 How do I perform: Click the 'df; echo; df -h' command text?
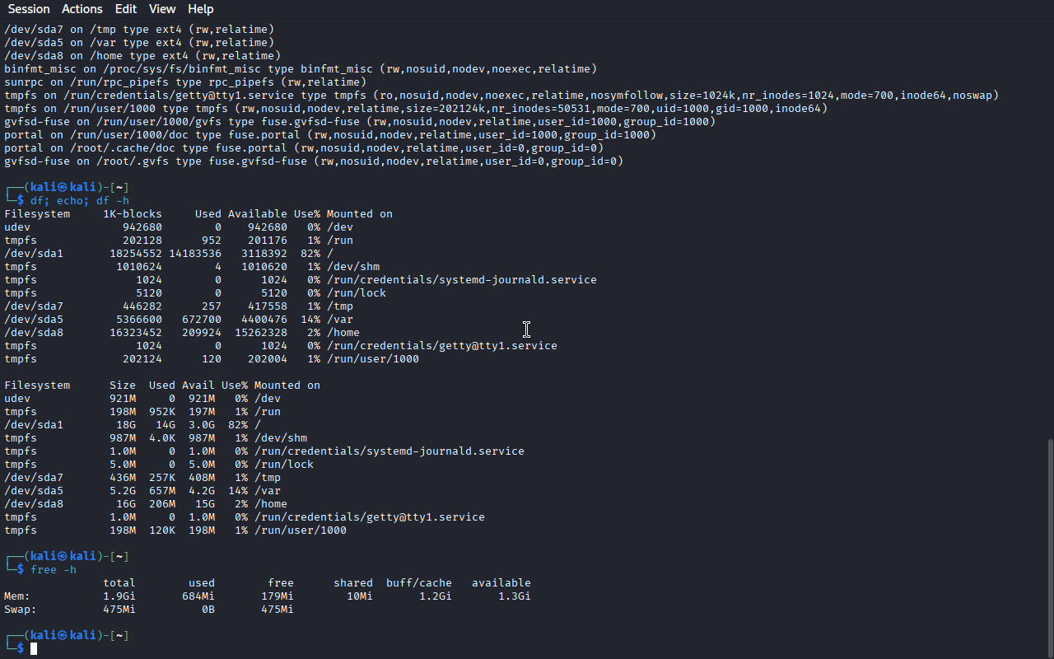(x=80, y=200)
